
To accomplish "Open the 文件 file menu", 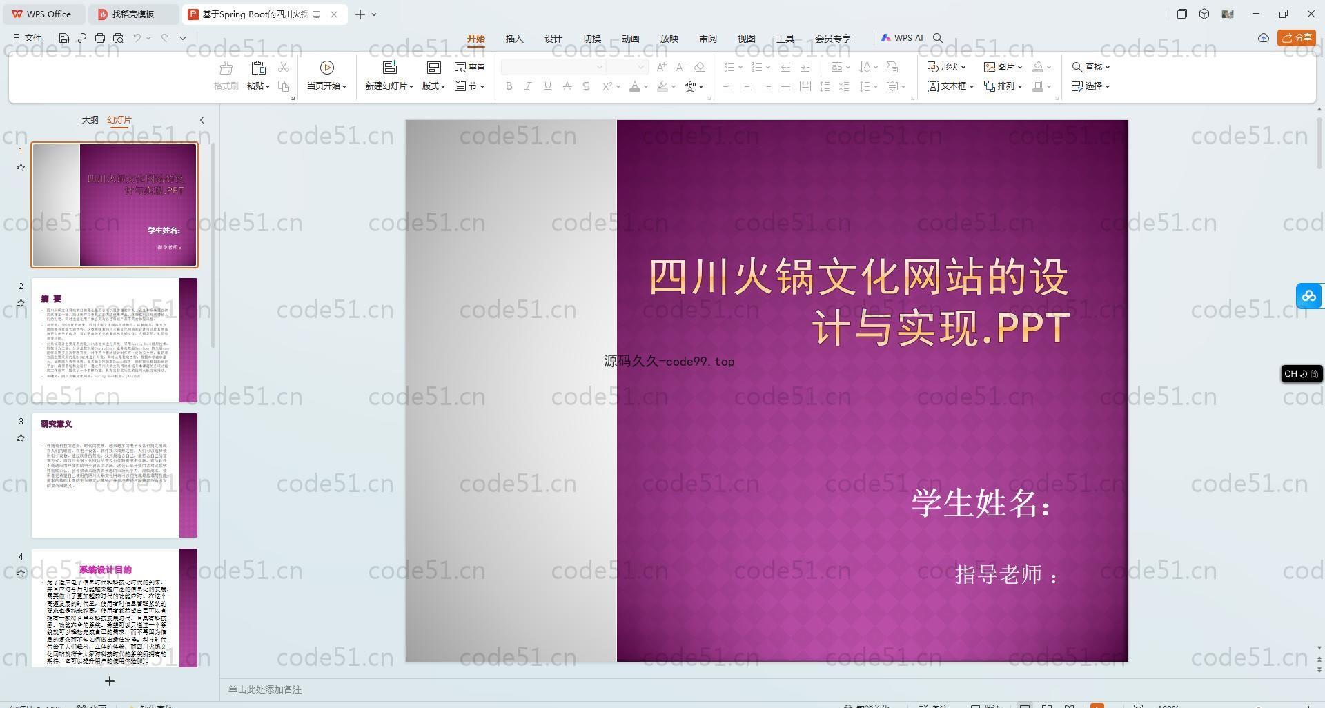I will 28,38.
